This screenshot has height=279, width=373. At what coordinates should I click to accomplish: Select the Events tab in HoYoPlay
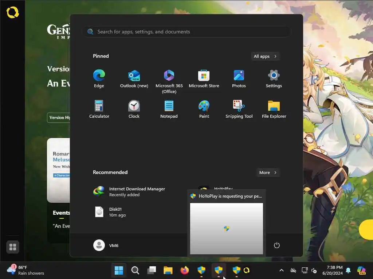(x=61, y=213)
